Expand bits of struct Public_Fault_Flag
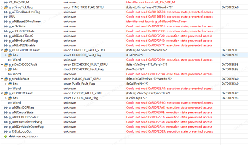The width and height of the screenshot is (248, 145). [6, 84]
